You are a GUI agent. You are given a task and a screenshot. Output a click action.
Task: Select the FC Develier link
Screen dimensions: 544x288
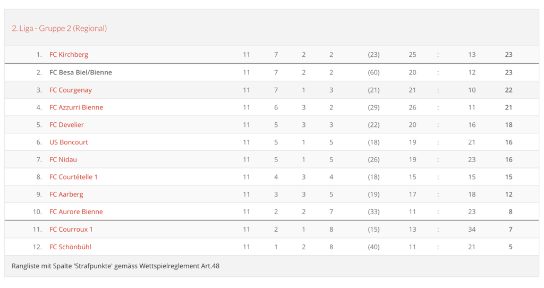(66, 125)
